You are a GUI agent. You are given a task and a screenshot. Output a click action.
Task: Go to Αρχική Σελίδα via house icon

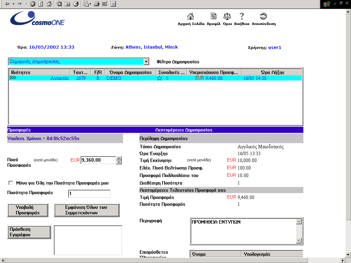(191, 16)
